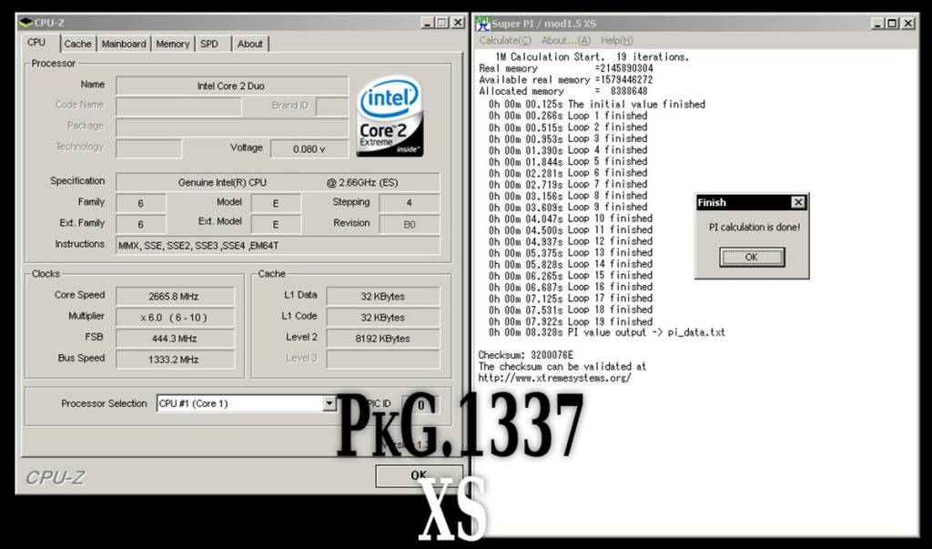
Task: Click the Real memory =2145890304 line
Action: 566,68
